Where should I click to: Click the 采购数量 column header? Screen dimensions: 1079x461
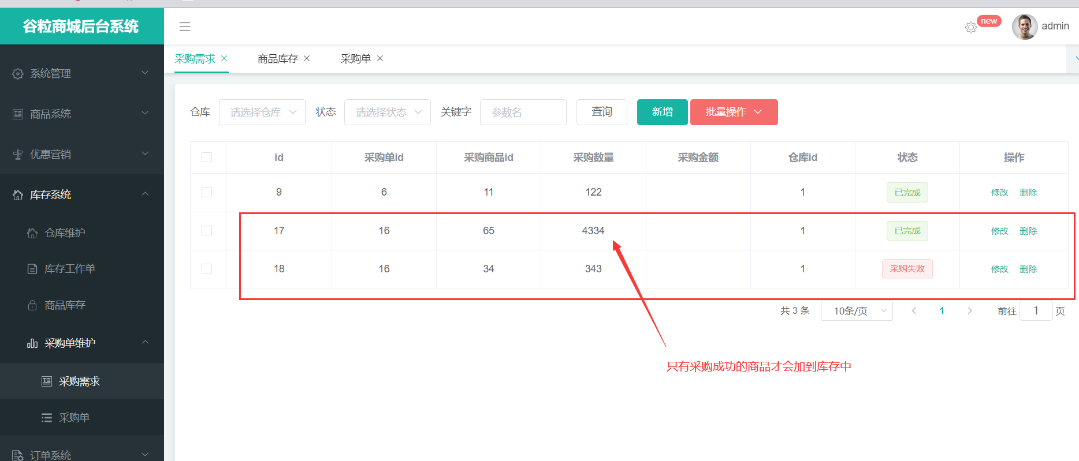click(593, 158)
